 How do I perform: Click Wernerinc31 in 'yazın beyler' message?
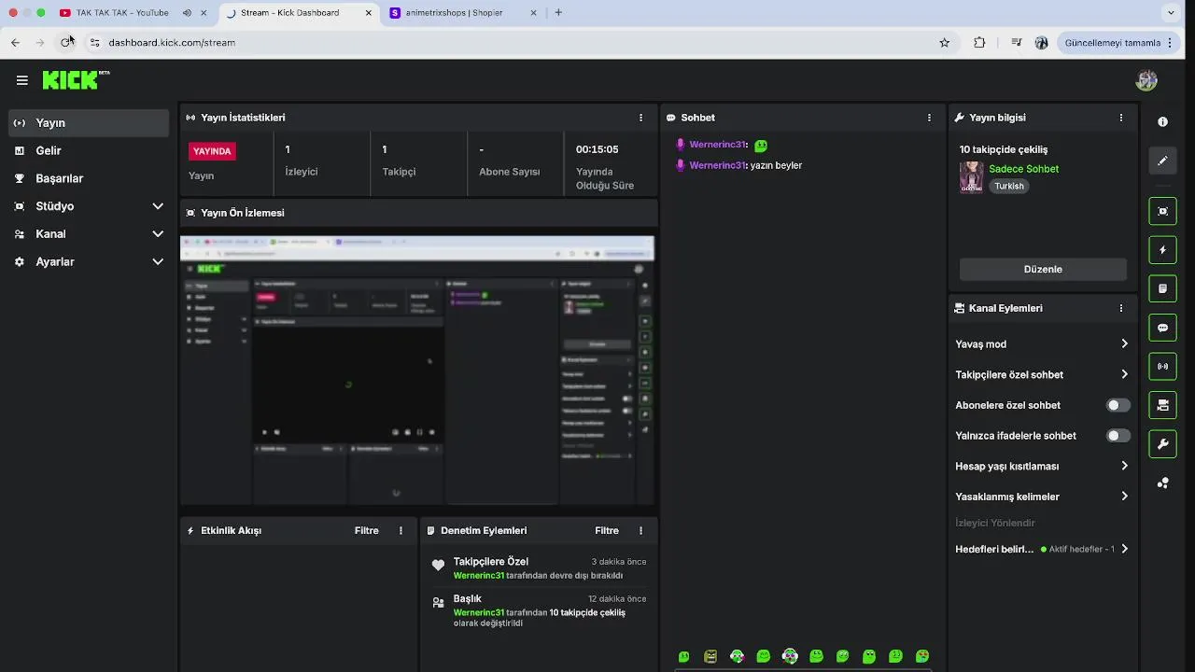[717, 165]
